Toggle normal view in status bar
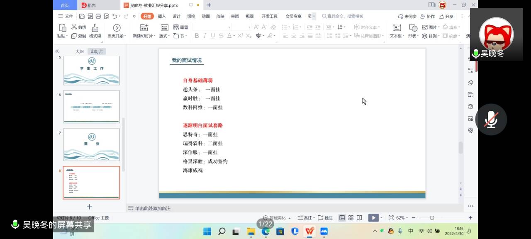 [342, 218]
